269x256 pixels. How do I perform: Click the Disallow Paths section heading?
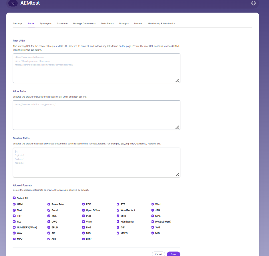(x=21, y=138)
